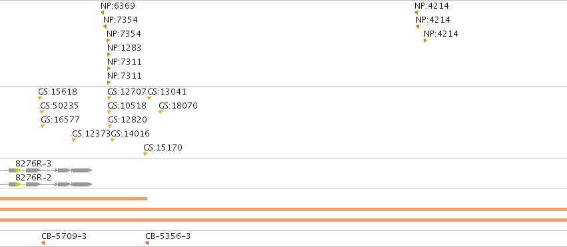Select the bottom long orange bar
Screen dimensions: 567x247
284,220
